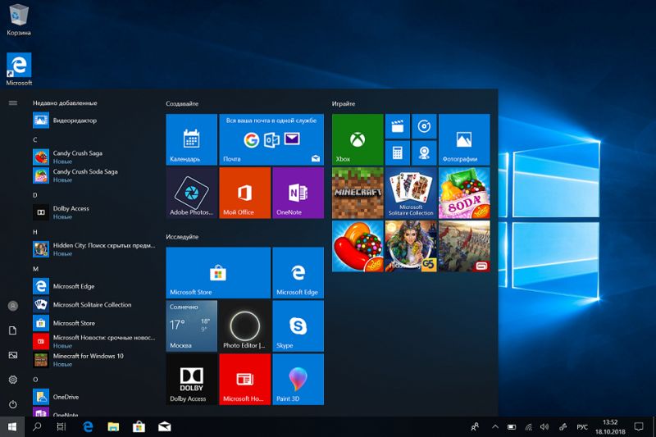Switch input language РУС indicator
Image resolution: width=656 pixels, height=437 pixels.
click(582, 427)
